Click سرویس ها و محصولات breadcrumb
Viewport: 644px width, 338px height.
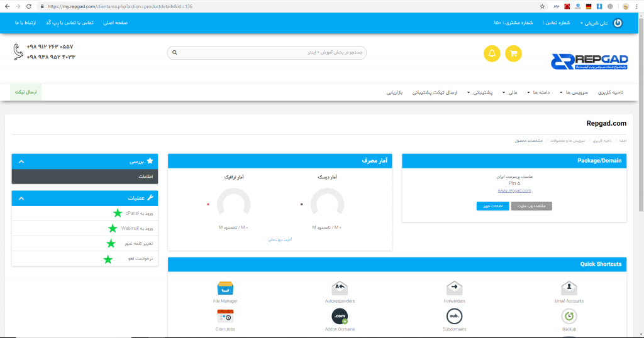coord(568,141)
